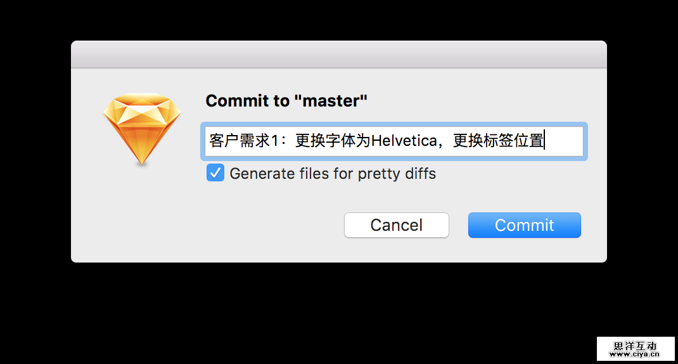Click the orange bottom tip of the Sketch diamond
Viewport: 678px width, 364px height.
(x=142, y=163)
